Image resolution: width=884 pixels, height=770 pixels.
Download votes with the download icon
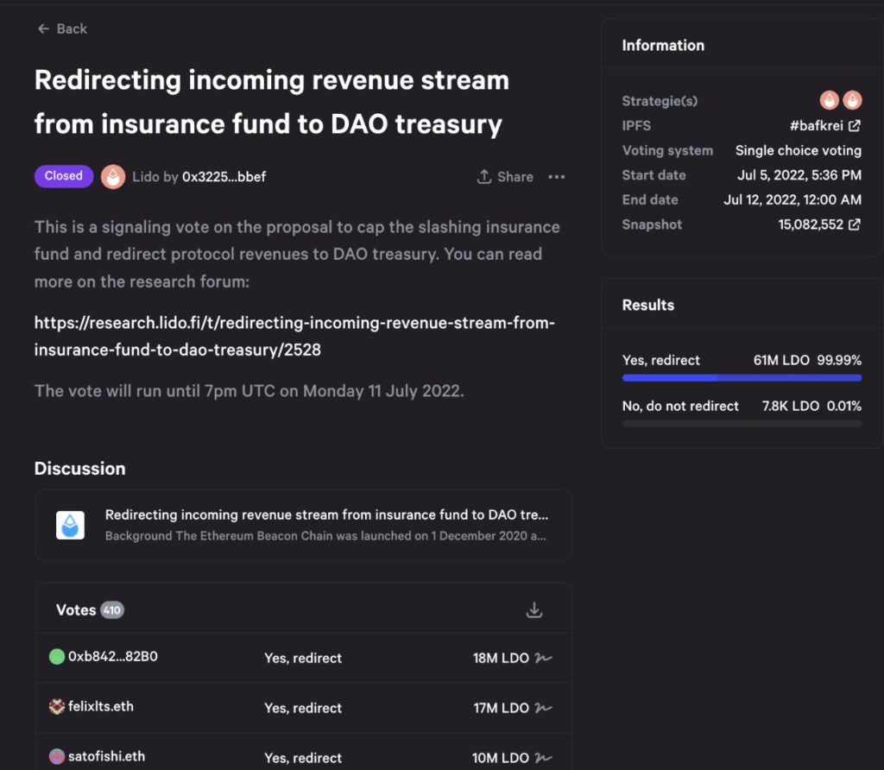(534, 610)
